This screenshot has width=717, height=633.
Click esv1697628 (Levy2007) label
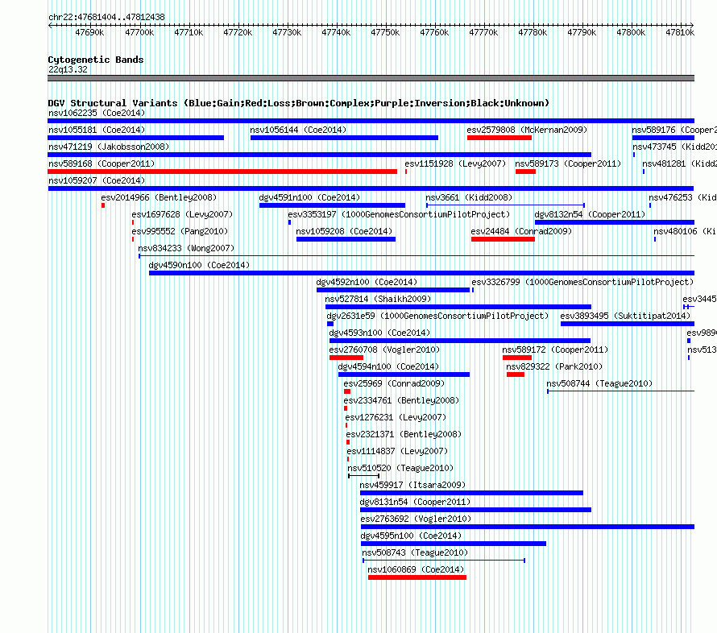(182, 214)
